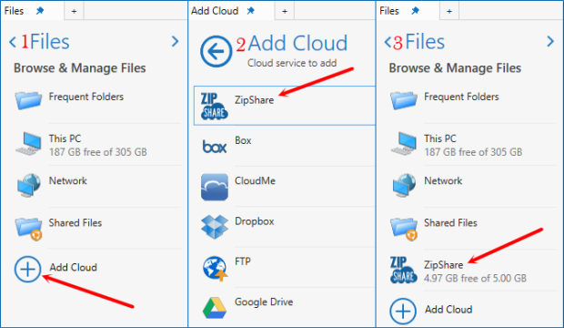The image size is (564, 328).
Task: Select 'ZipShare' text in Add Cloud list
Action: [x=255, y=100]
